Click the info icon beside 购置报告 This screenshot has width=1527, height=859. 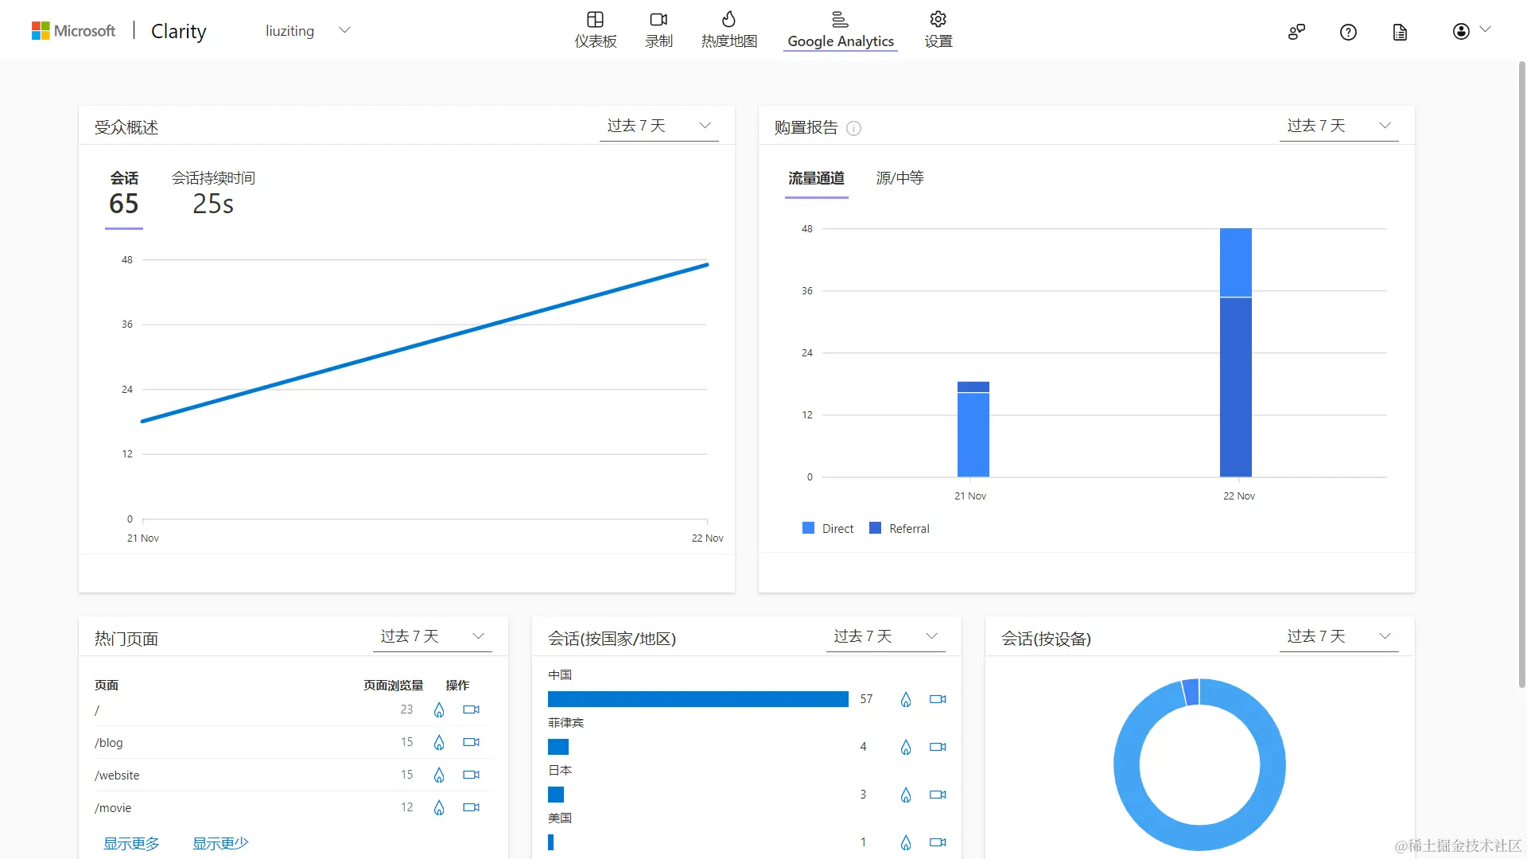pyautogui.click(x=853, y=128)
